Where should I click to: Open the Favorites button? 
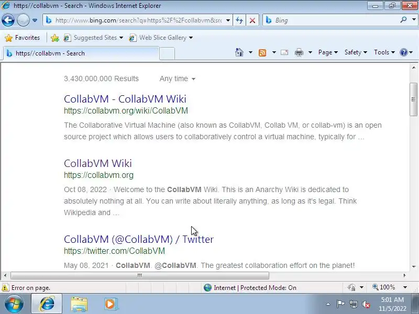tap(23, 38)
